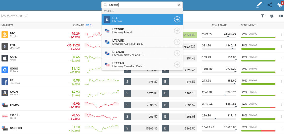Add LTCAUD to watchlist
Screen dimensions: 284x134
[177, 42]
